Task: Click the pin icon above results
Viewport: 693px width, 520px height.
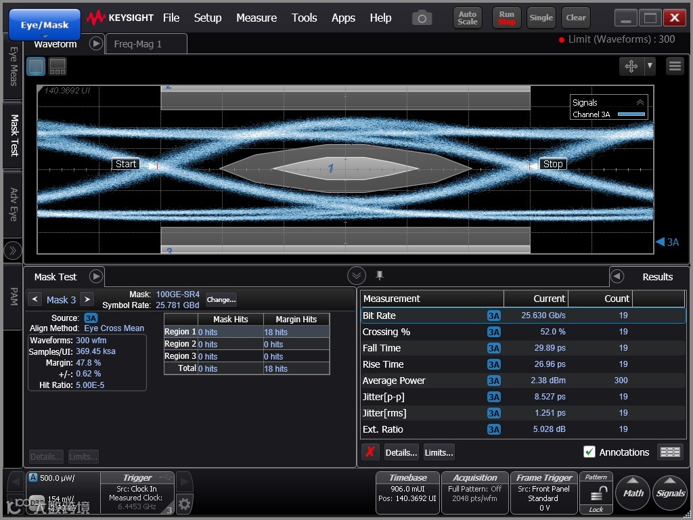Action: [380, 275]
